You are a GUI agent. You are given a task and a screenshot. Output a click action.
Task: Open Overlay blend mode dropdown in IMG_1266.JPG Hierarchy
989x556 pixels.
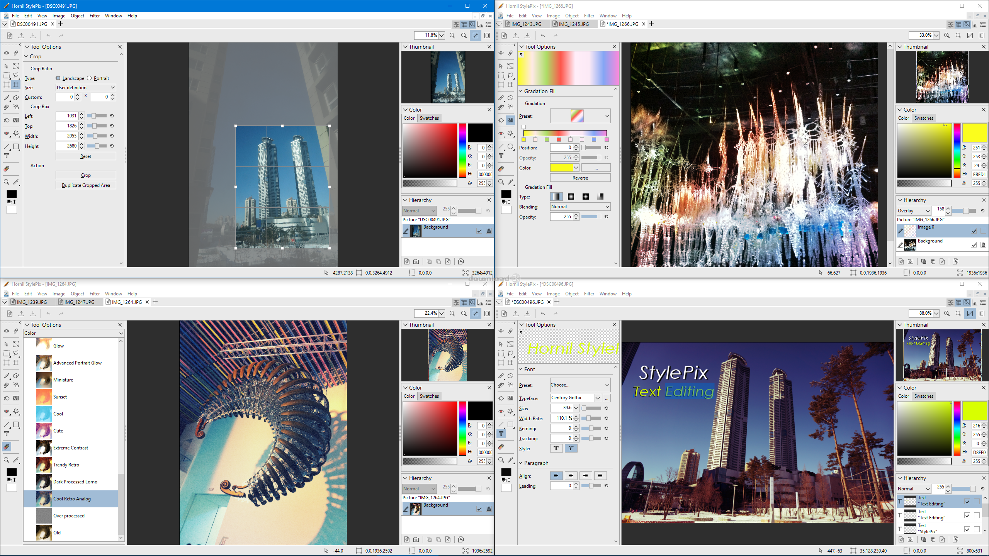point(914,211)
